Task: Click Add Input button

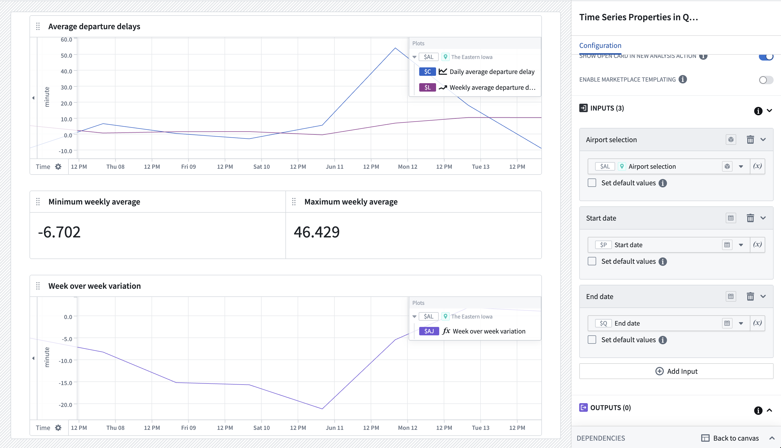Action: (676, 371)
